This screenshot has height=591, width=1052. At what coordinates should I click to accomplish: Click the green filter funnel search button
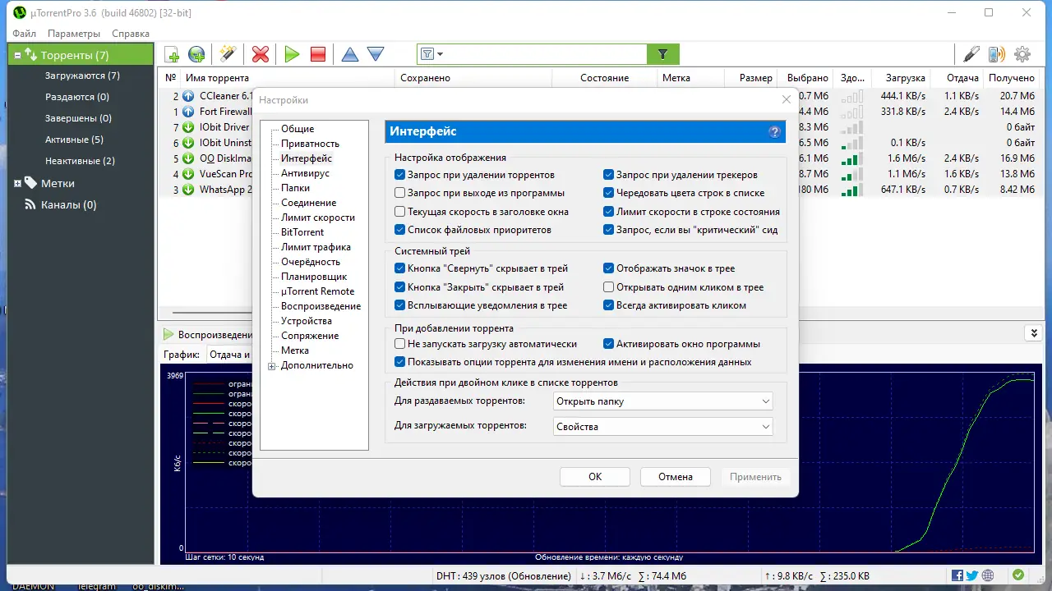pyautogui.click(x=663, y=55)
